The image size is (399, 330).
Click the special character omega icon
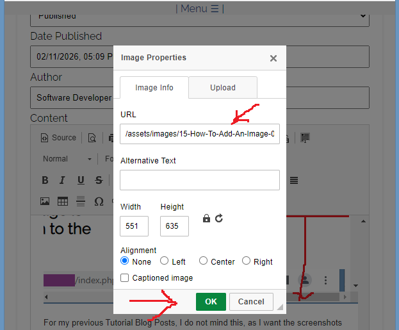click(99, 201)
